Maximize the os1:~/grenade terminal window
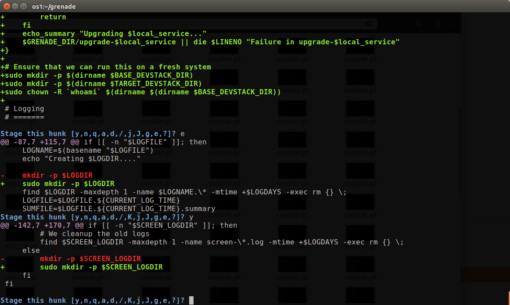The width and height of the screenshot is (510, 305). click(23, 6)
